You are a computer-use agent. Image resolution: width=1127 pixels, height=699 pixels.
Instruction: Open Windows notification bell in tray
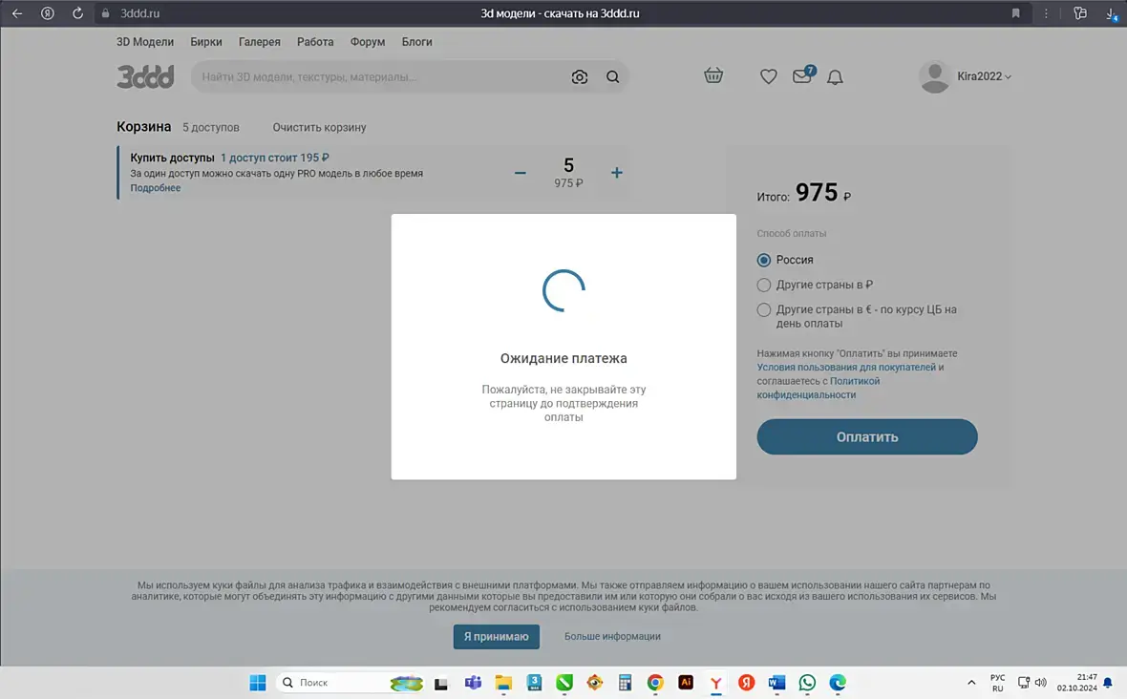[1108, 683]
